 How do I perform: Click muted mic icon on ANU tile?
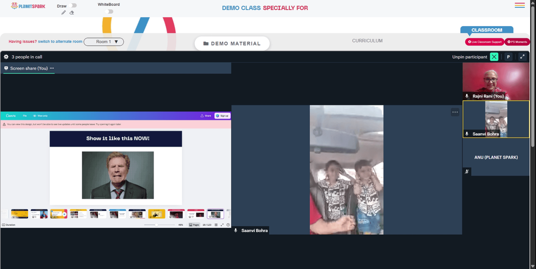pos(467,172)
